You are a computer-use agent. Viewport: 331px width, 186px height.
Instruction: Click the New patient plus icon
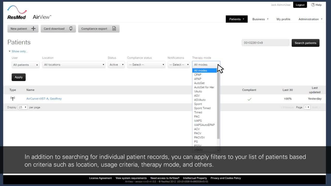click(33, 29)
